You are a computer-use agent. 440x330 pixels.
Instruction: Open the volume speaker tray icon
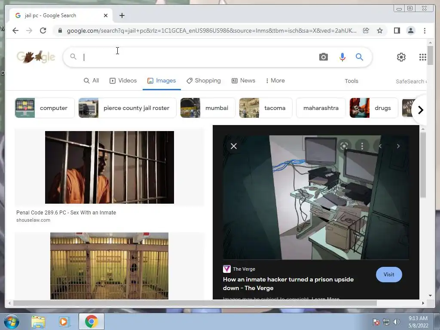[396, 322]
